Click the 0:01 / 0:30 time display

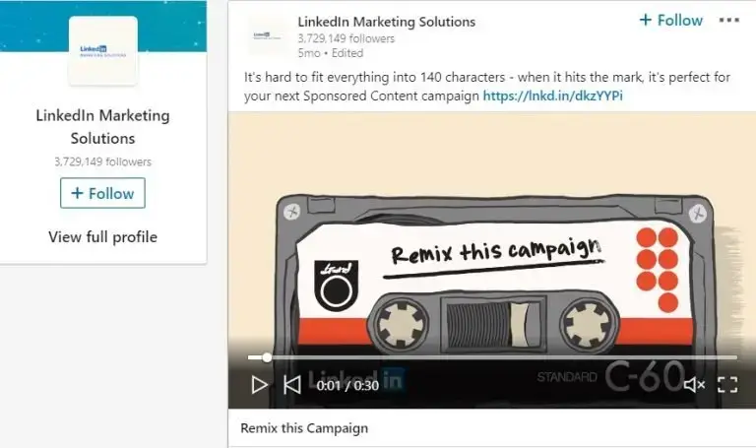pos(347,385)
